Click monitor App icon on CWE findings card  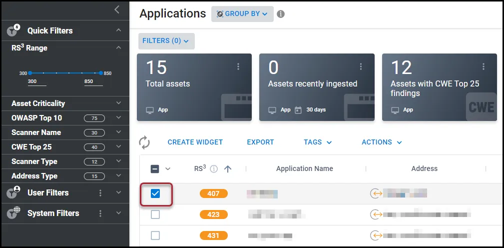coord(395,110)
